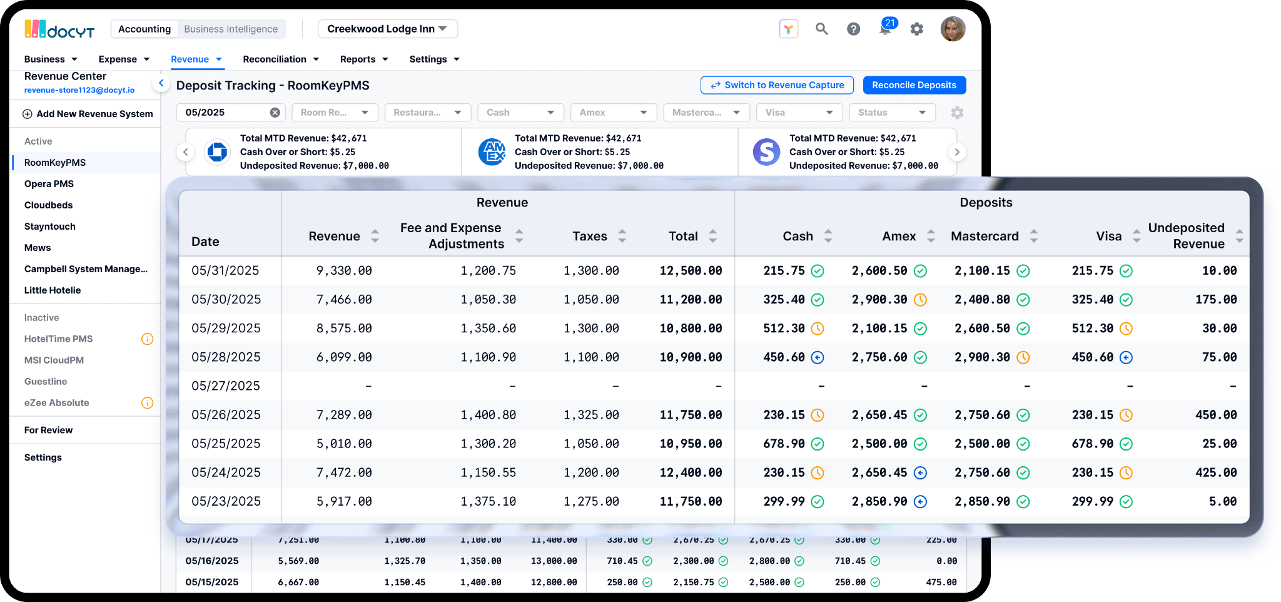Open the table column settings gear
This screenshot has height=602, width=1281.
[x=957, y=113]
